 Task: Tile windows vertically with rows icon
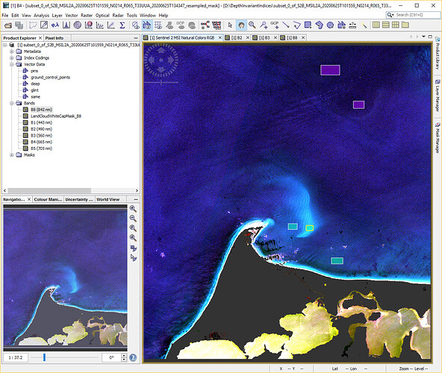(385, 25)
